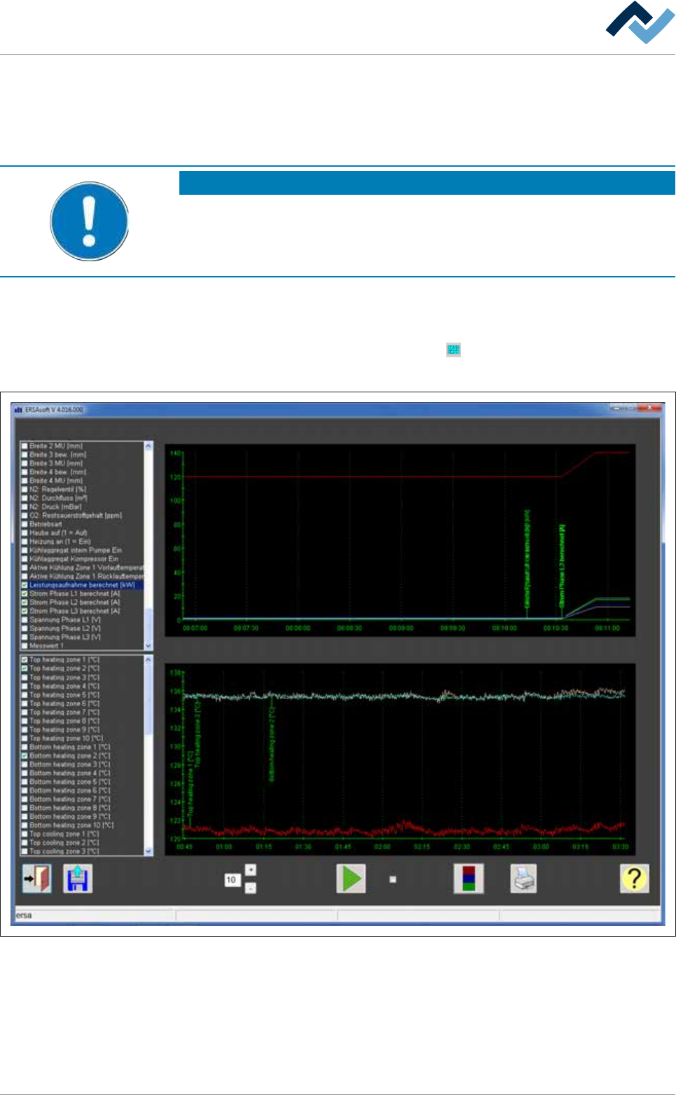Uncheck Strom Phase L2 berechnet [A]

click(x=25, y=602)
